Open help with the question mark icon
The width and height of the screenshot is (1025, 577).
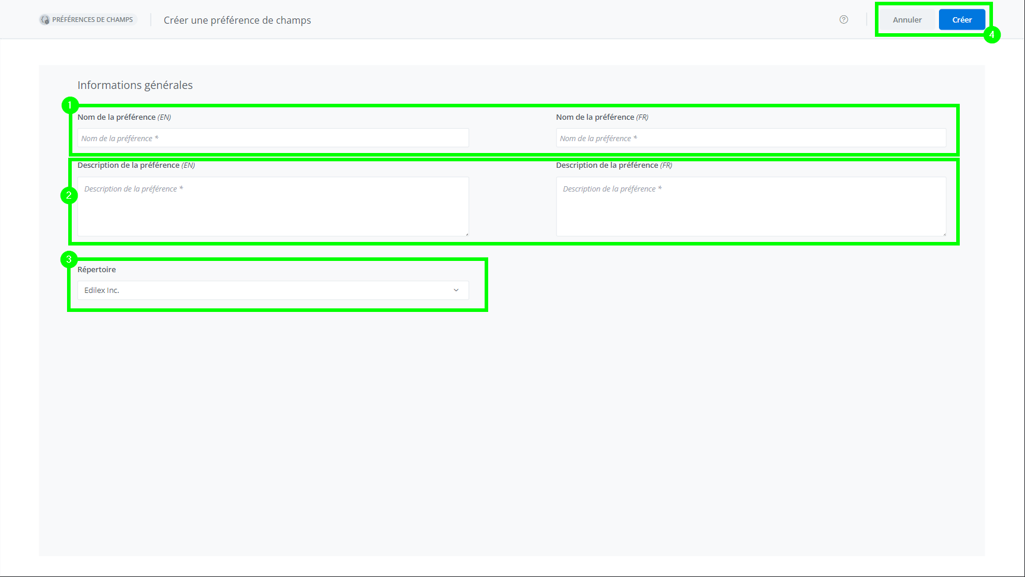pos(843,20)
